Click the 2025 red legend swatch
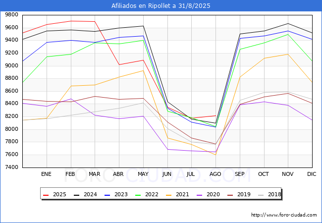The width and height of the screenshot is (322, 223). 47,195
